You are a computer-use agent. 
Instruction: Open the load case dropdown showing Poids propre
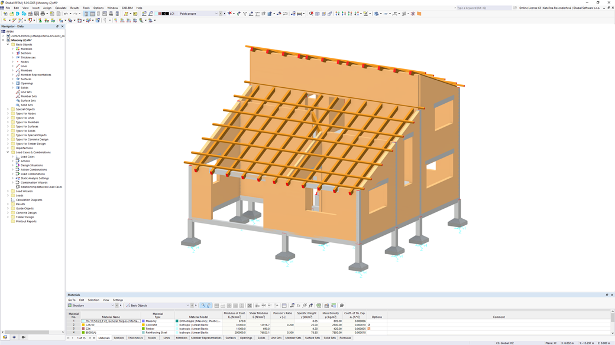point(216,13)
